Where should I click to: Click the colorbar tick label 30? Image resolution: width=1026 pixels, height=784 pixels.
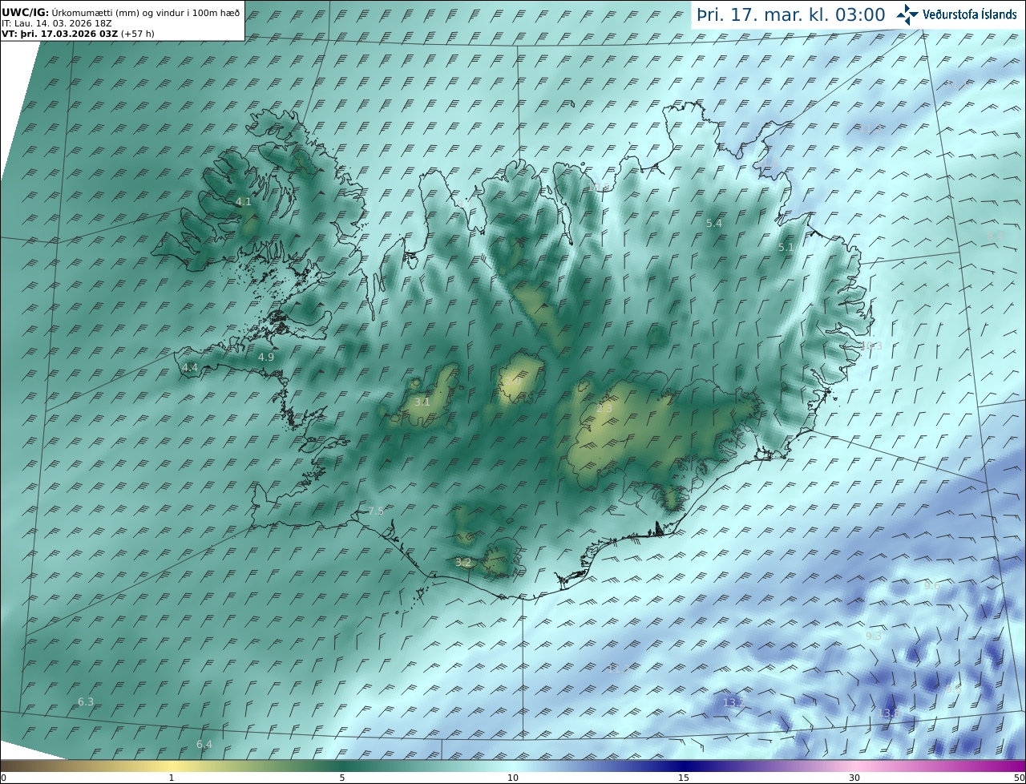(854, 778)
